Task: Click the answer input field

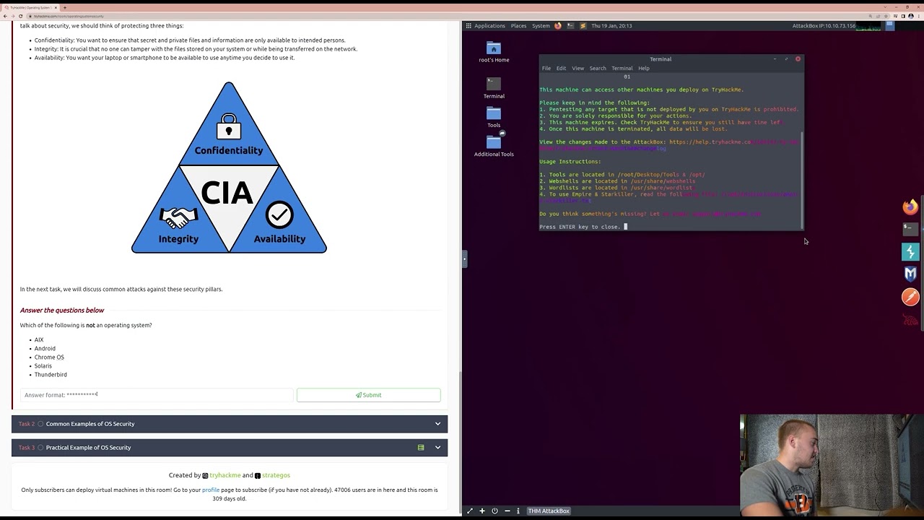Action: pyautogui.click(x=157, y=395)
